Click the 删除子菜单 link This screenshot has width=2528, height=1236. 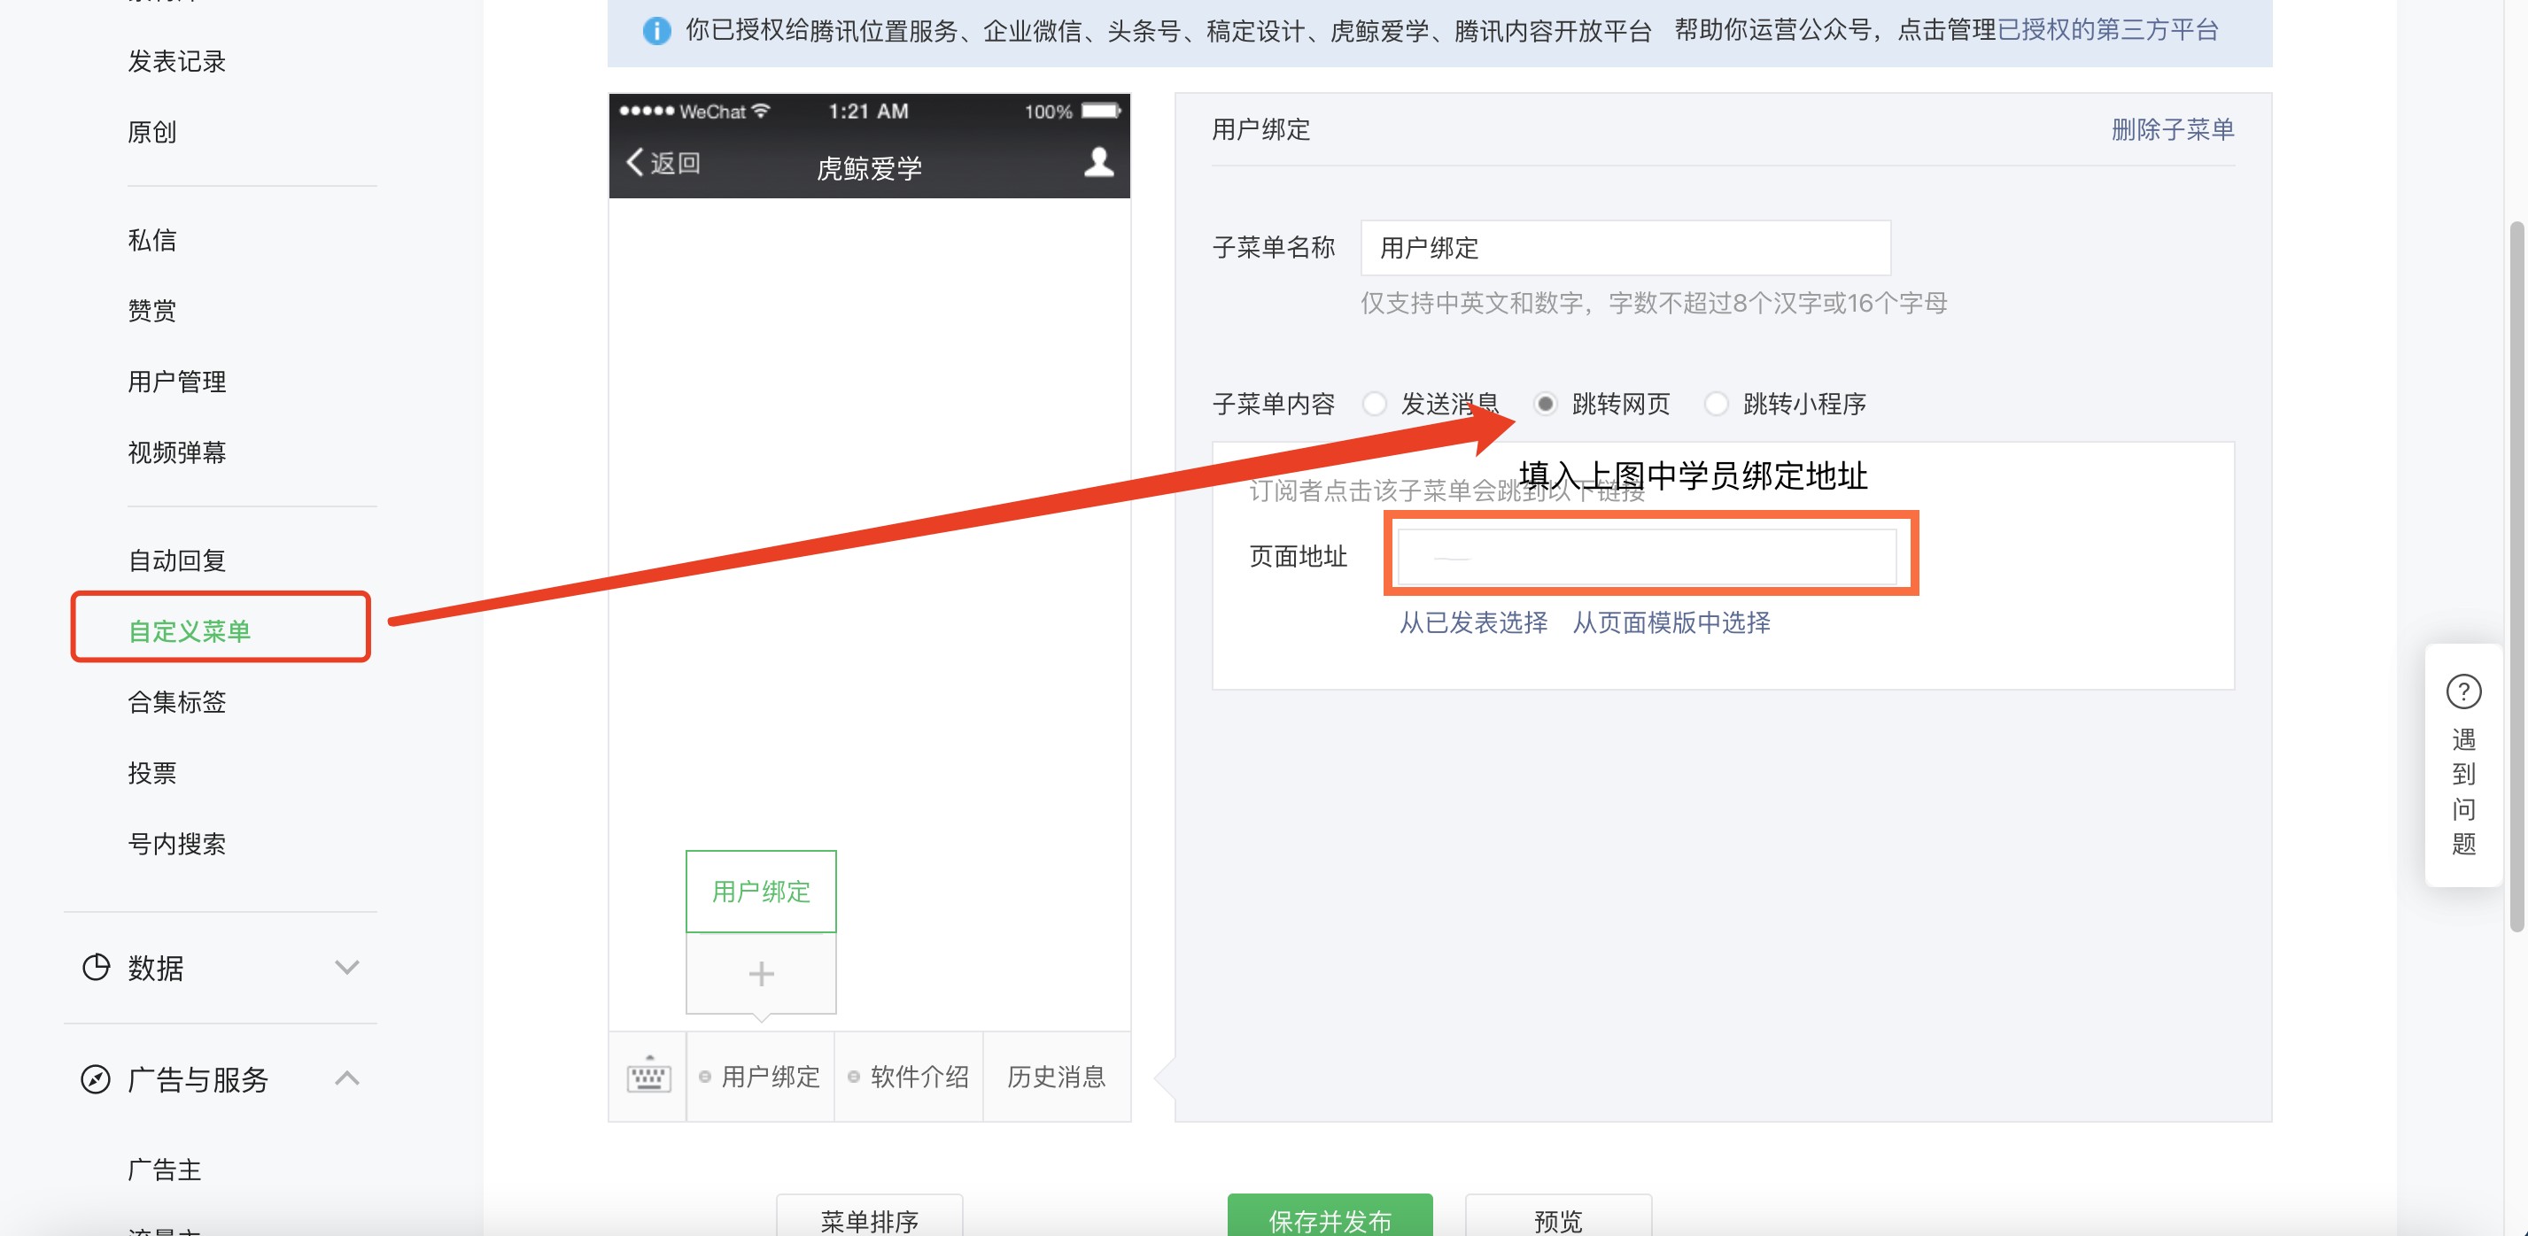(x=2172, y=129)
